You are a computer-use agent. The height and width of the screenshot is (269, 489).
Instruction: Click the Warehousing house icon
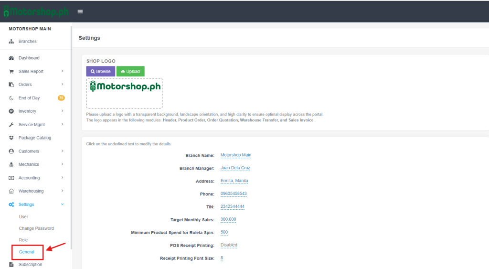[x=11, y=191]
